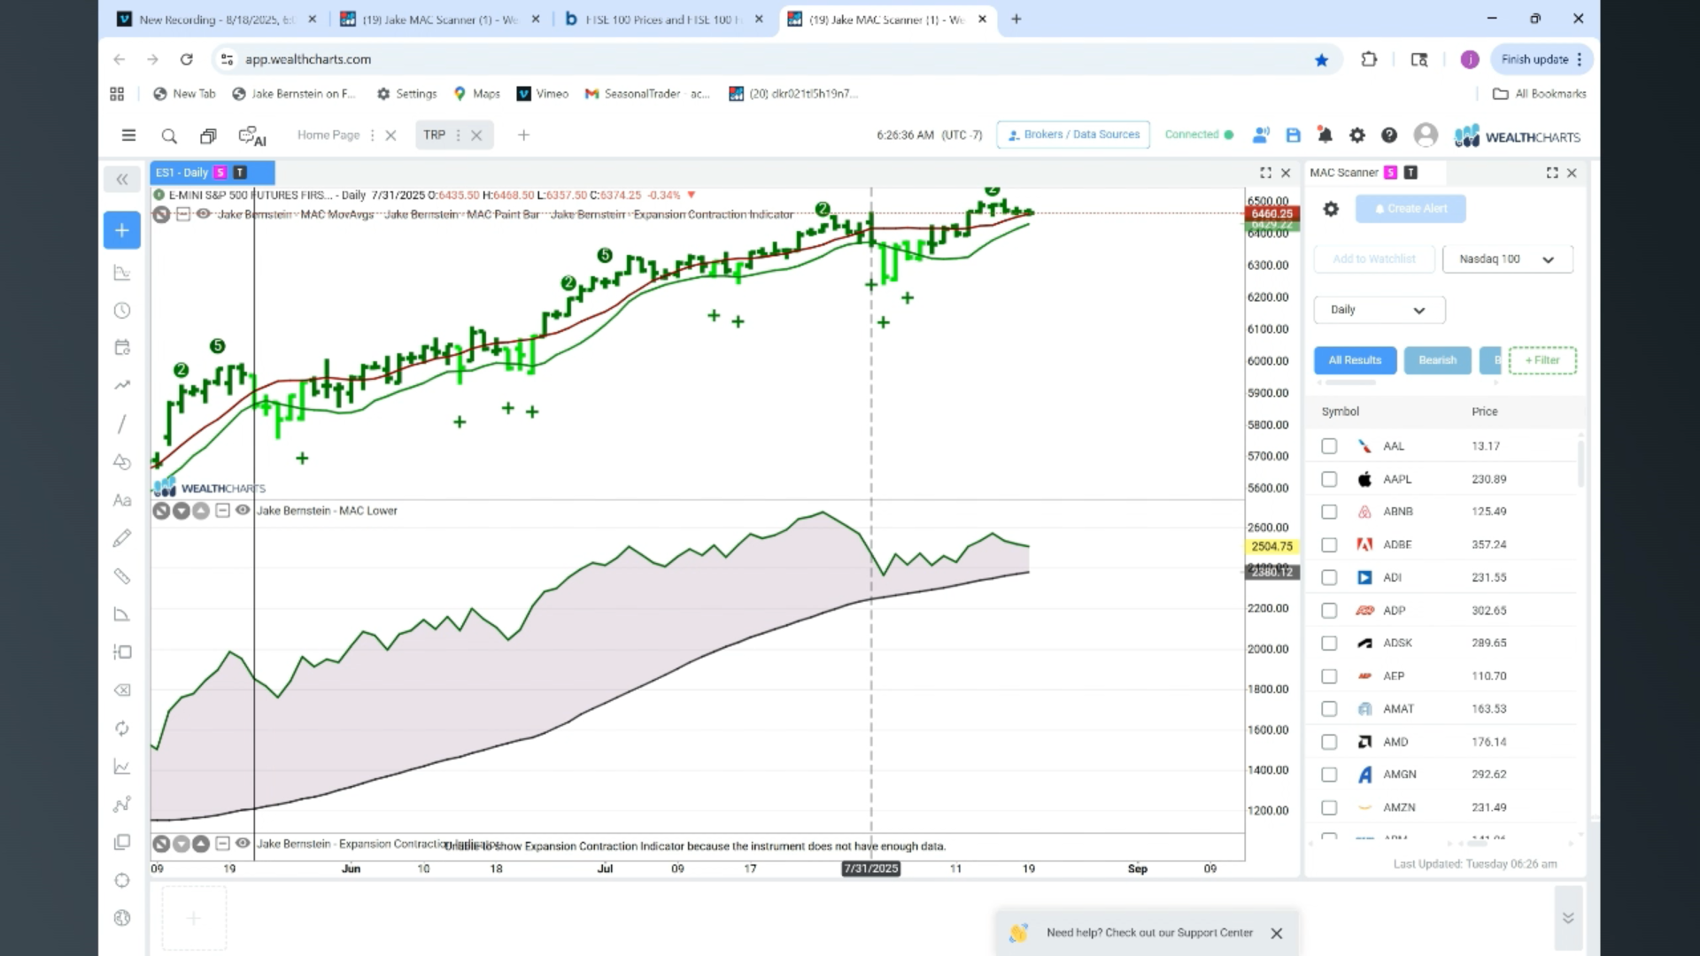Switch to the TRP workspace tab
Image resolution: width=1700 pixels, height=956 pixels.
click(434, 135)
